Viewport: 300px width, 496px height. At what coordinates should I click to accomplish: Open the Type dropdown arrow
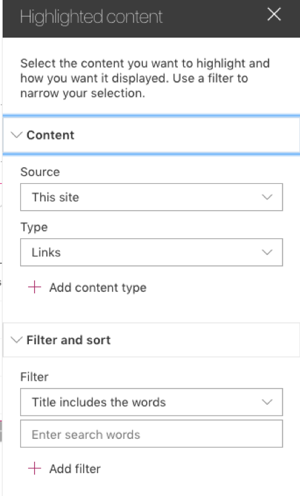[x=267, y=252]
